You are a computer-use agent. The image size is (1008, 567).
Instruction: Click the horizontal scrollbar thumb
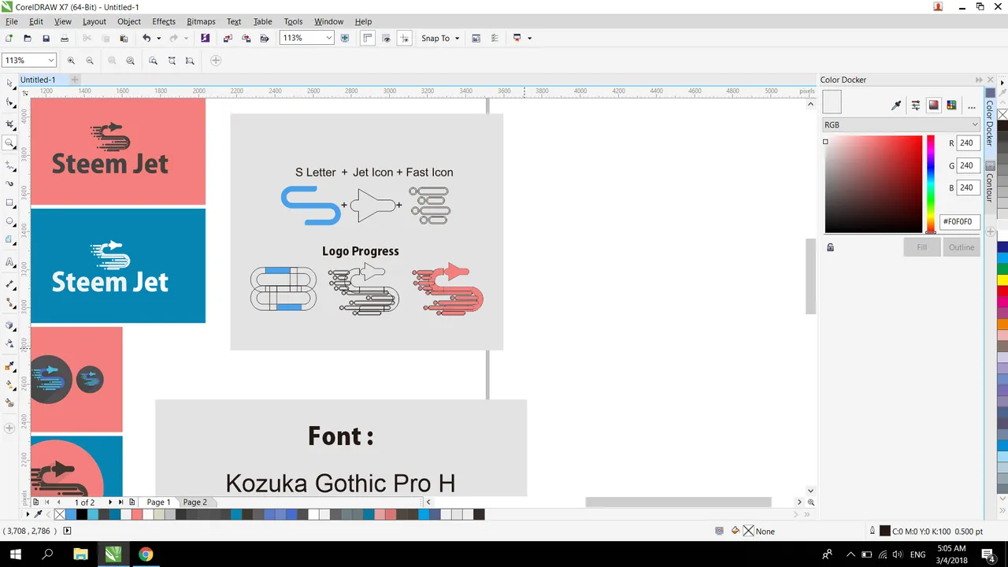tap(678, 502)
